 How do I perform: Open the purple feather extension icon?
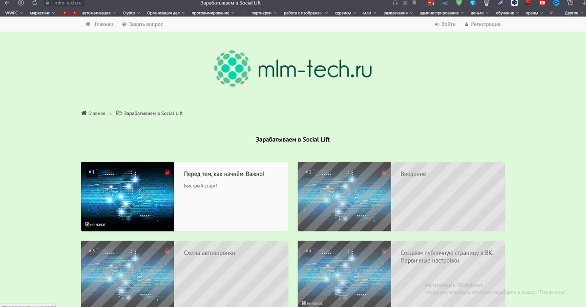pyautogui.click(x=500, y=3)
